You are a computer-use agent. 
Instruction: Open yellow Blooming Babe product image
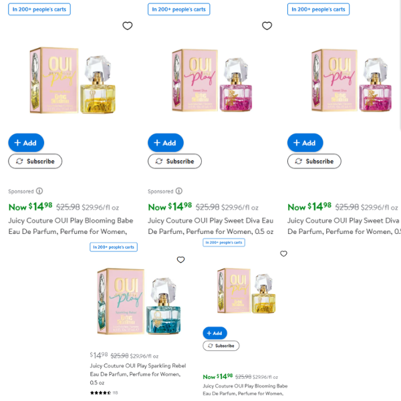73,80
